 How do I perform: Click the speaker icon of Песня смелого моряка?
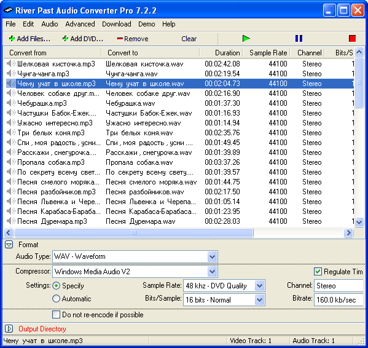coord(11,182)
